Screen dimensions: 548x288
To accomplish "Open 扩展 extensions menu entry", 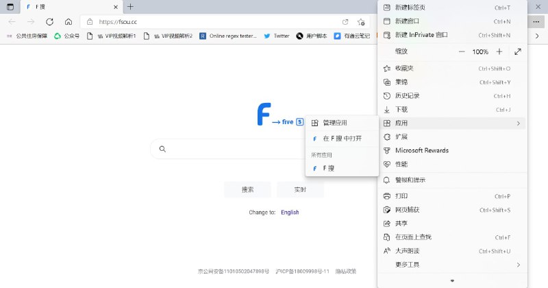I will point(452,137).
